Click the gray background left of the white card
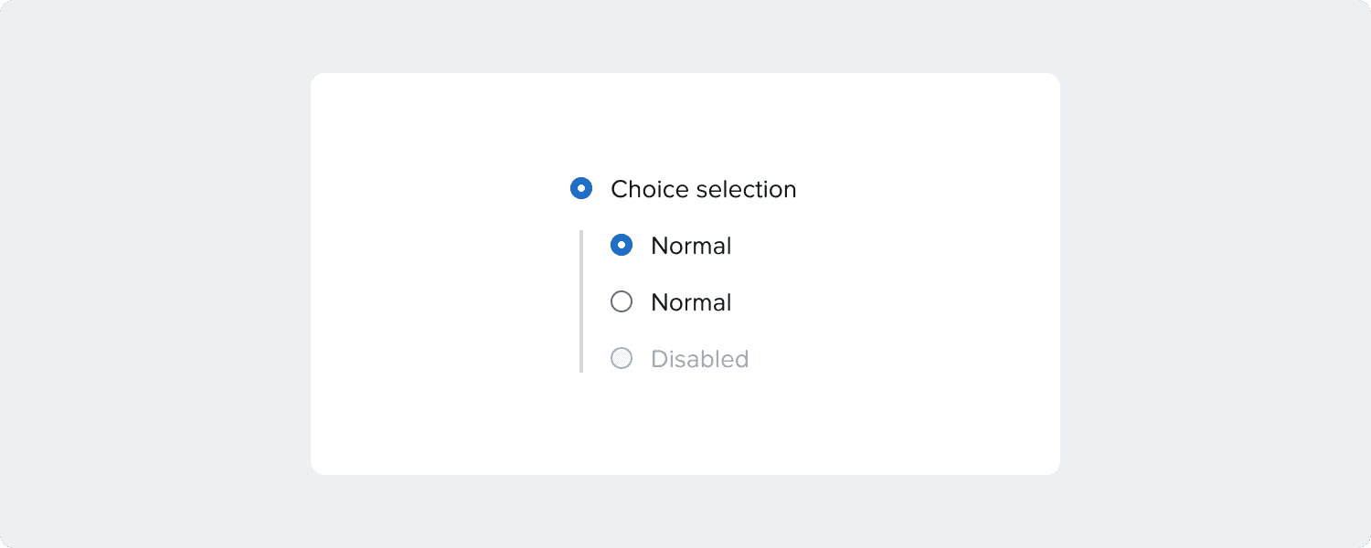This screenshot has width=1371, height=548. [155, 274]
